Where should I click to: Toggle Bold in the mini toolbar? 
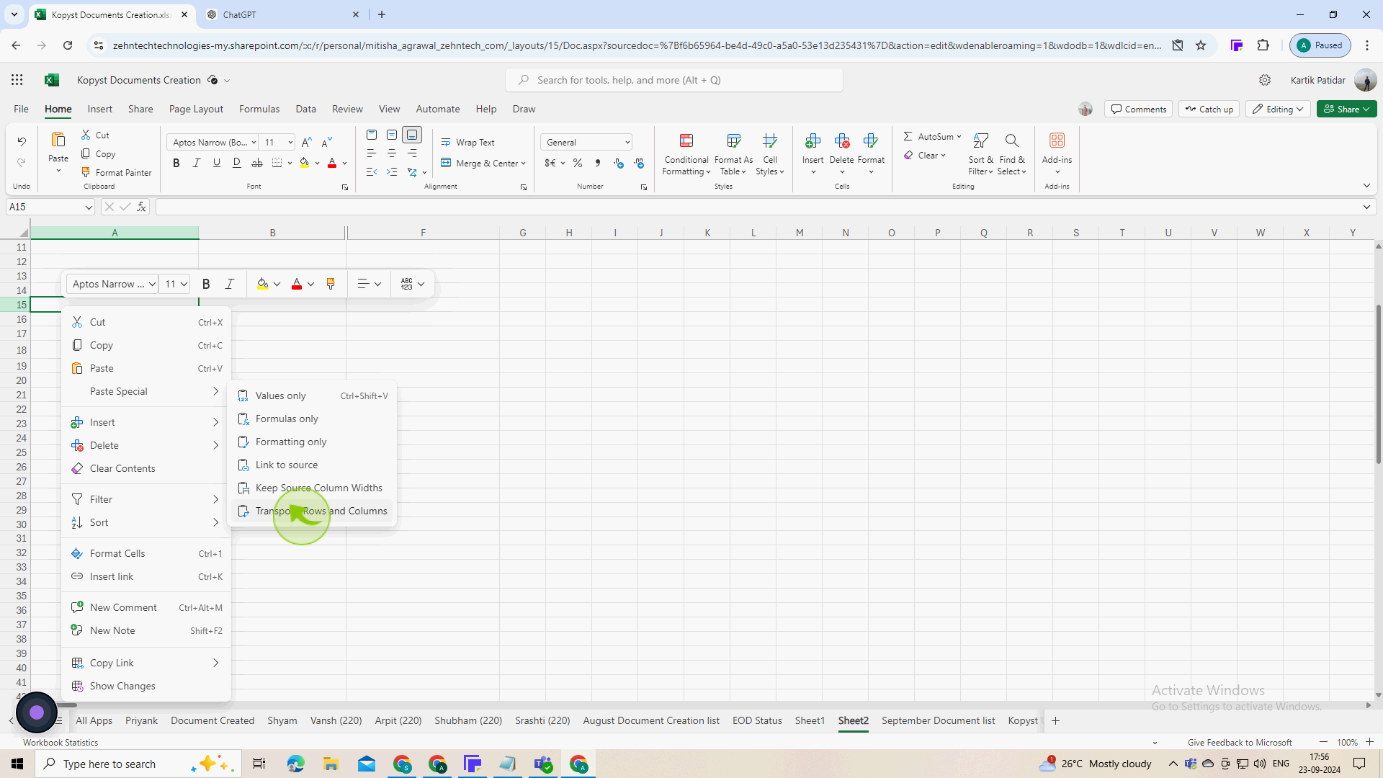206,284
